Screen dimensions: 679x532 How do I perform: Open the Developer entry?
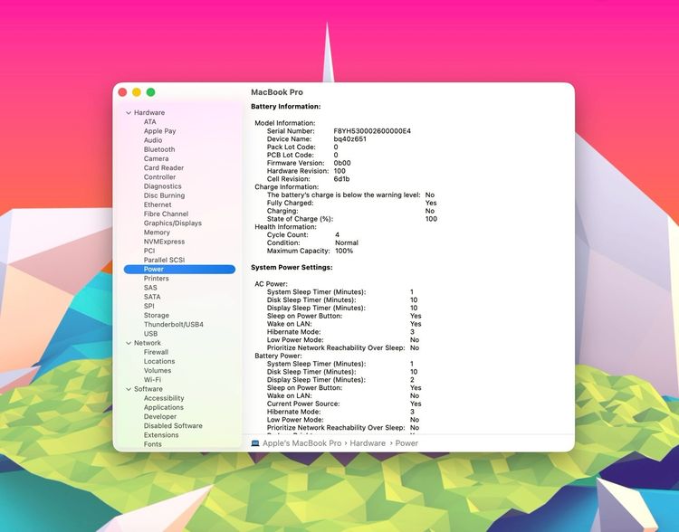coord(160,417)
